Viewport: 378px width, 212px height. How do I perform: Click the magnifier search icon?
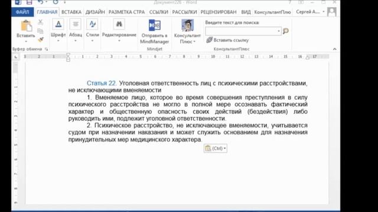click(286, 31)
